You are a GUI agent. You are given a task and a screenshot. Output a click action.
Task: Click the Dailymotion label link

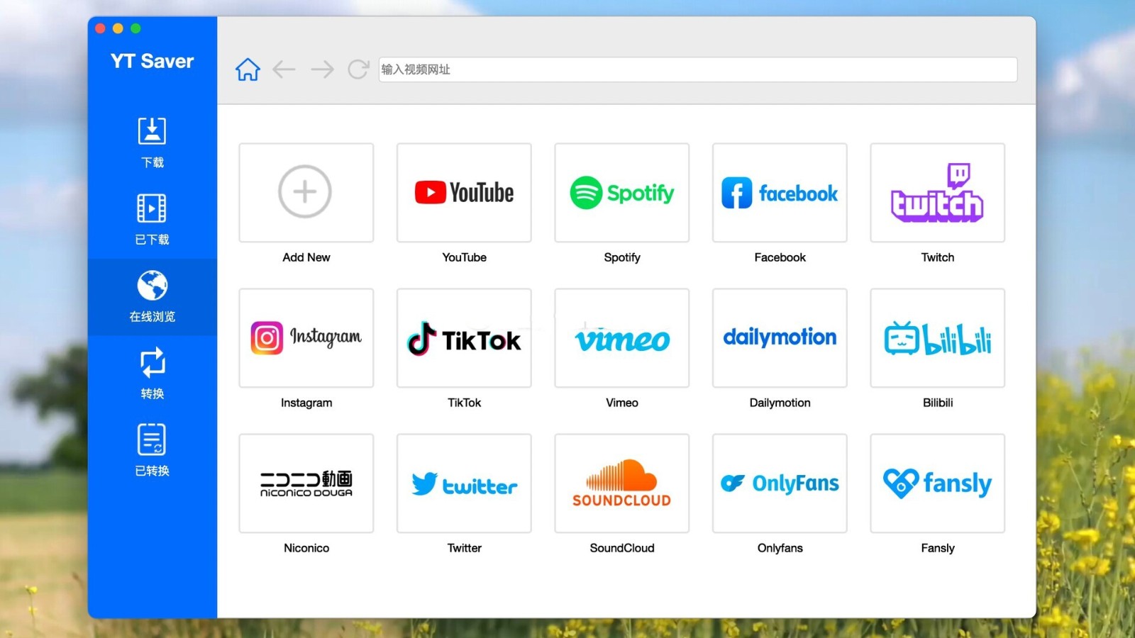[x=780, y=403]
